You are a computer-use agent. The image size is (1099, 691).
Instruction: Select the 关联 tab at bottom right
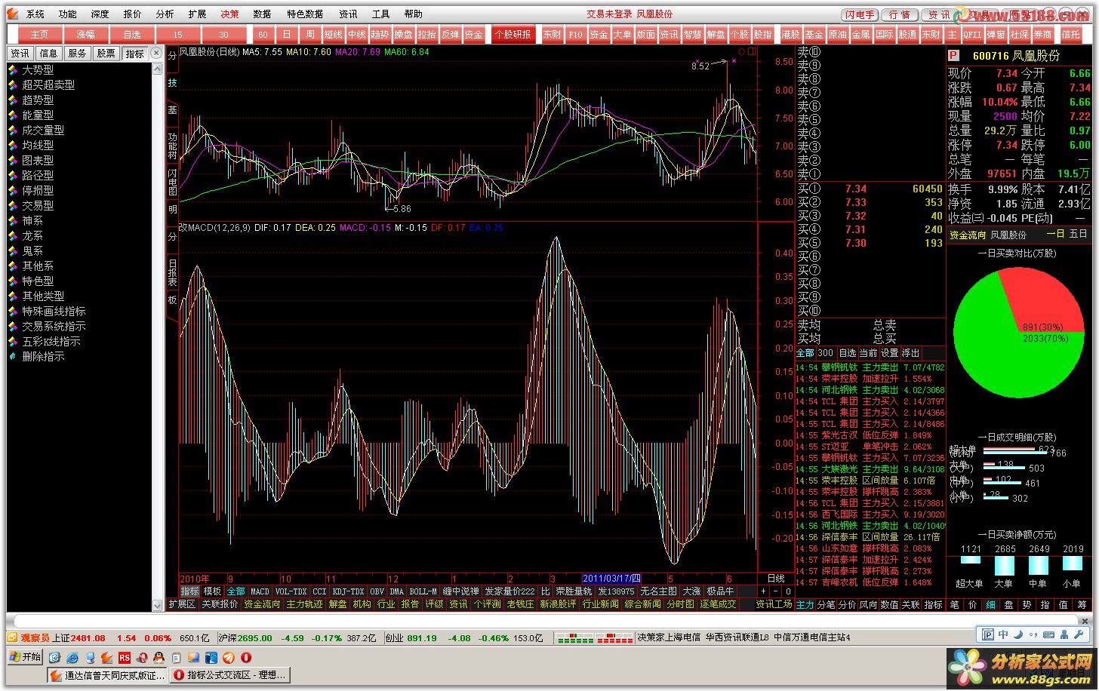(911, 605)
